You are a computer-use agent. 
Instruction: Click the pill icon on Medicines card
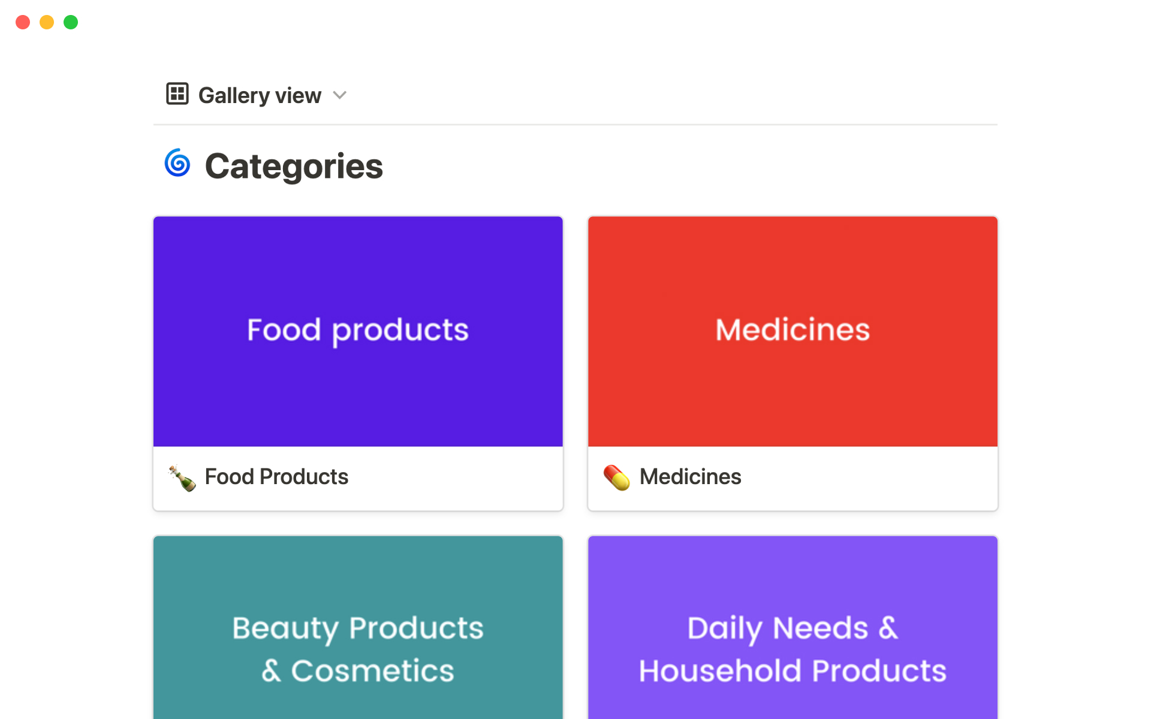tap(616, 478)
